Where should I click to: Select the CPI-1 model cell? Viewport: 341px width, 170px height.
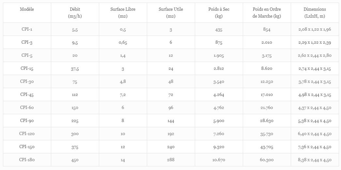coord(27,29)
